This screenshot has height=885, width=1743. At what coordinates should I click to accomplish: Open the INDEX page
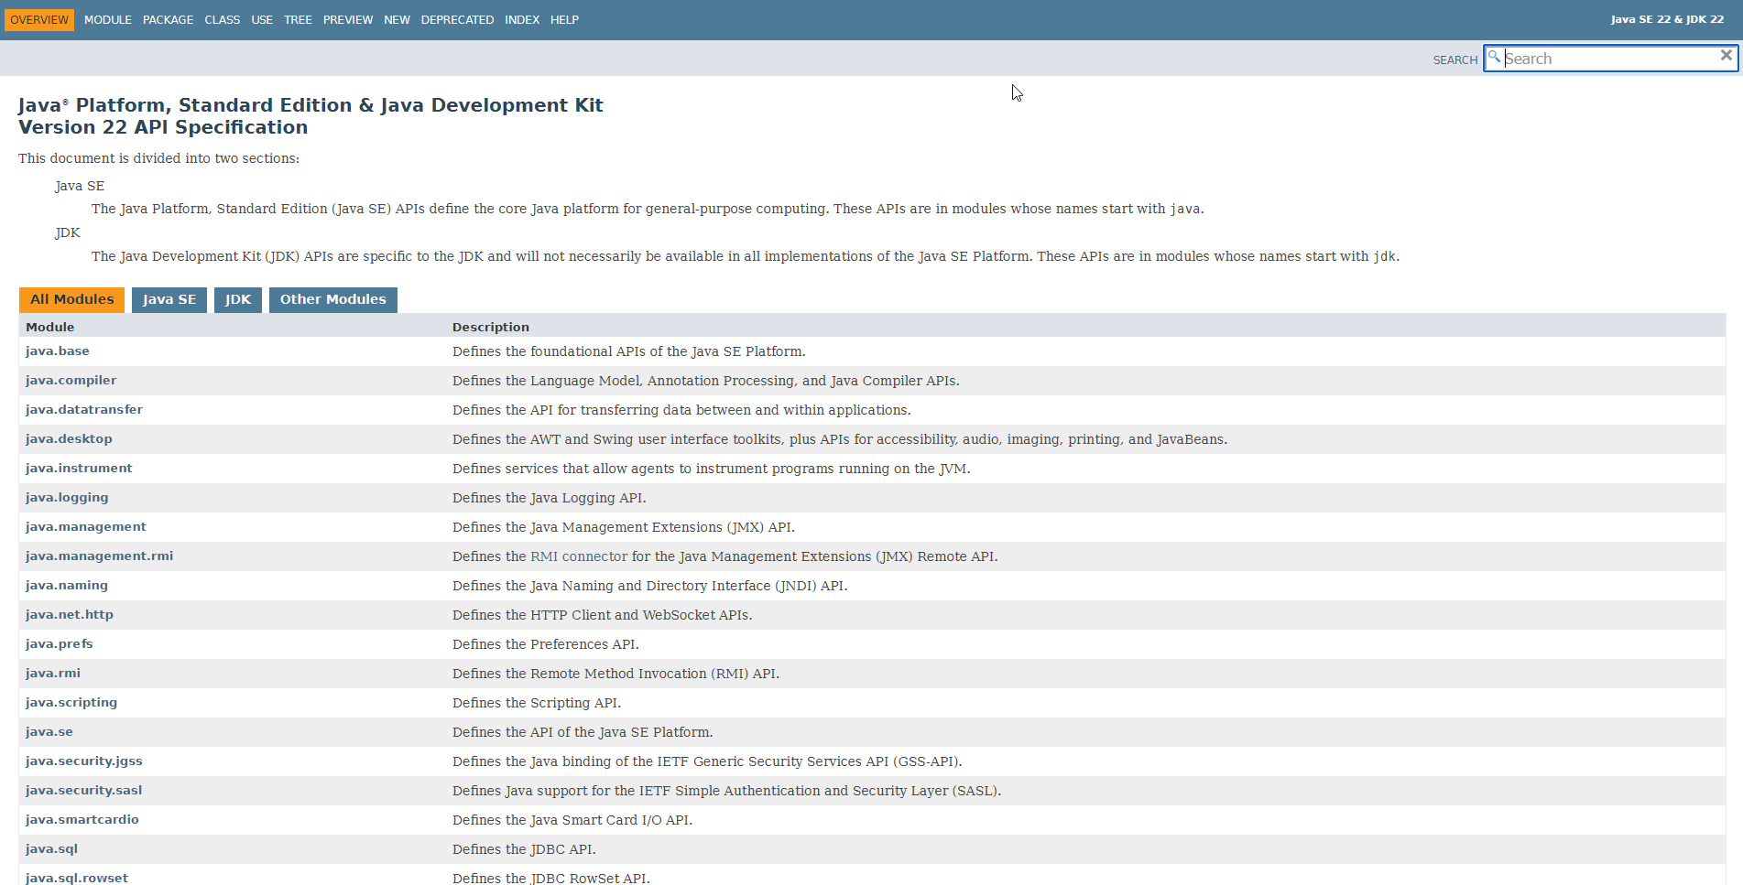point(522,20)
